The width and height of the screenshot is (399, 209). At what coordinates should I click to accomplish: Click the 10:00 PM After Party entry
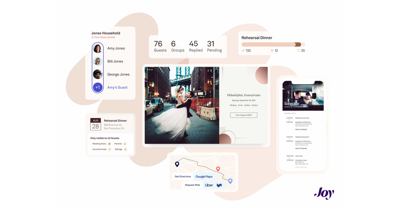(x=295, y=156)
